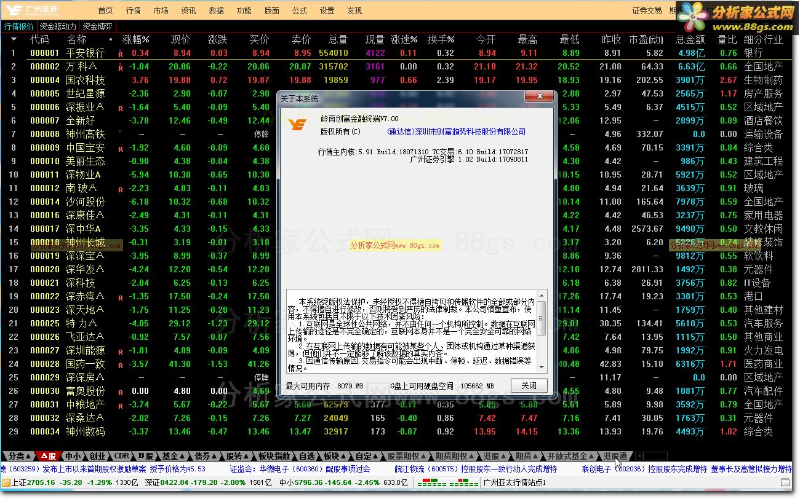Viewport: 800px width, 499px height.
Task: Click 广州亚太行情站点1 in status bar
Action: point(515,483)
